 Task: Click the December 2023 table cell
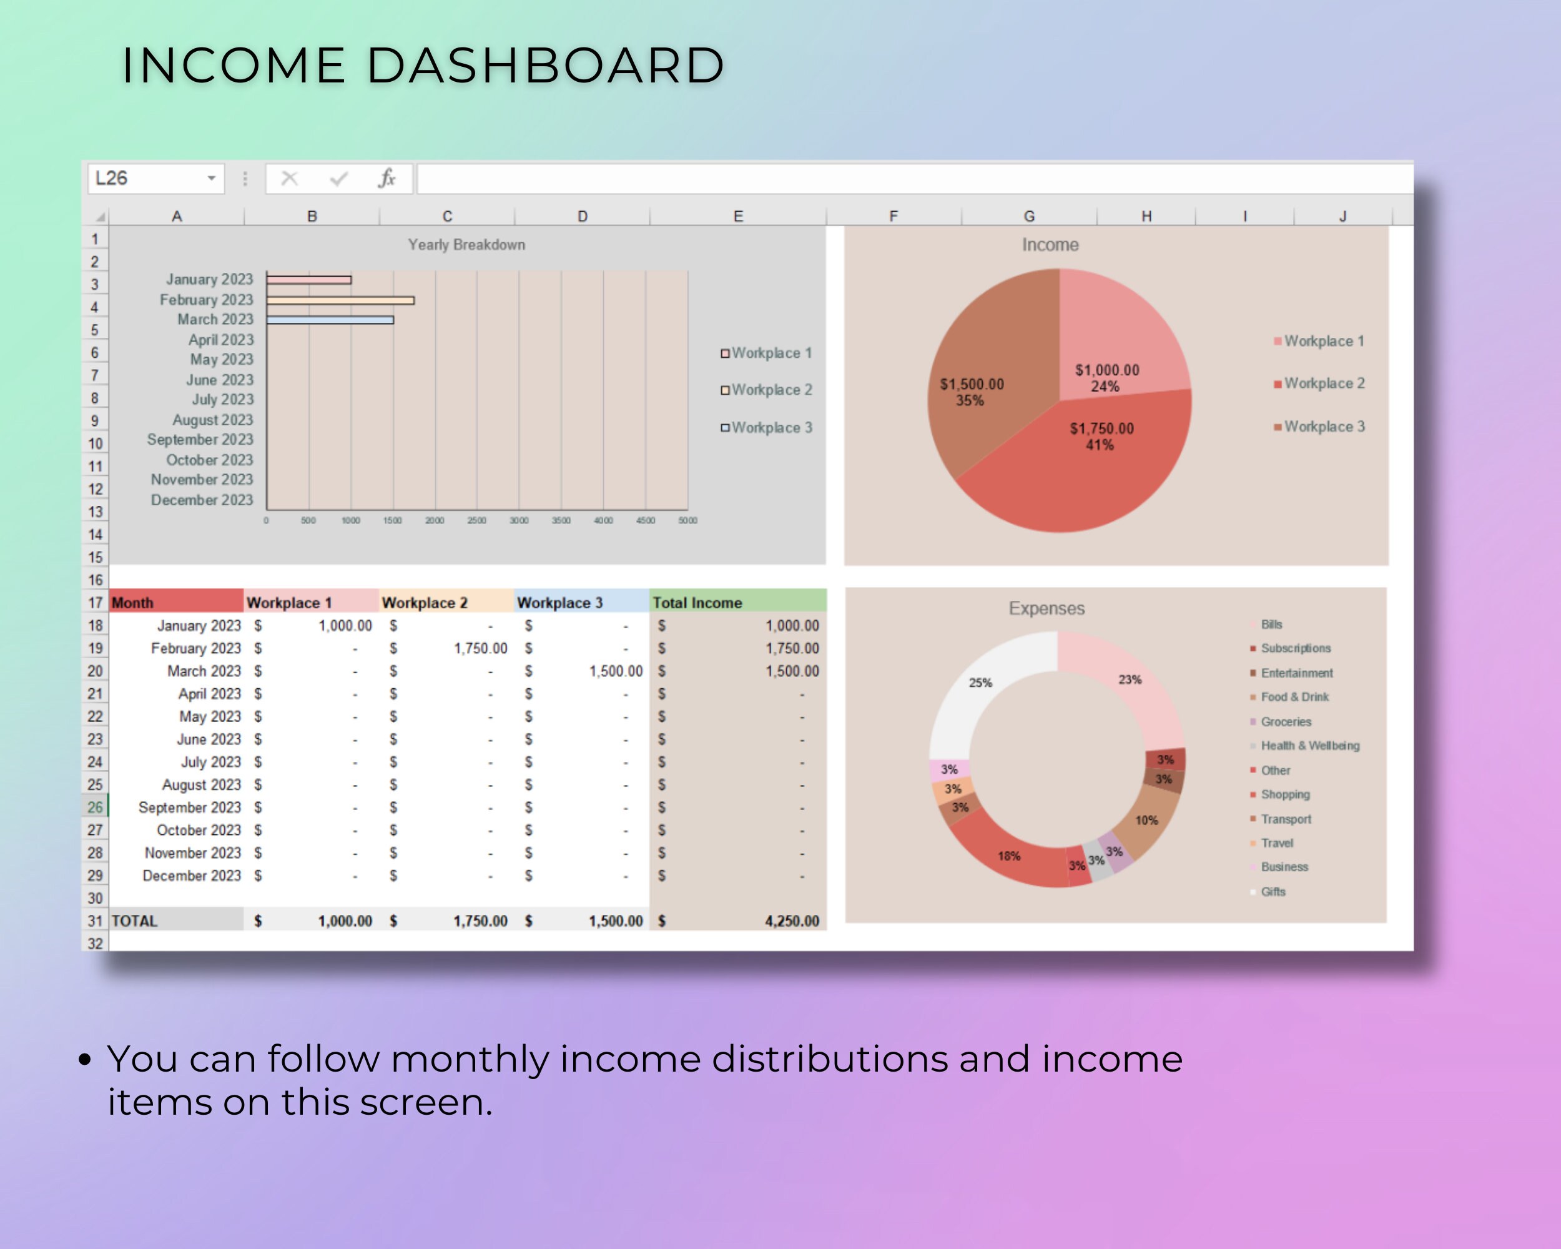click(176, 876)
